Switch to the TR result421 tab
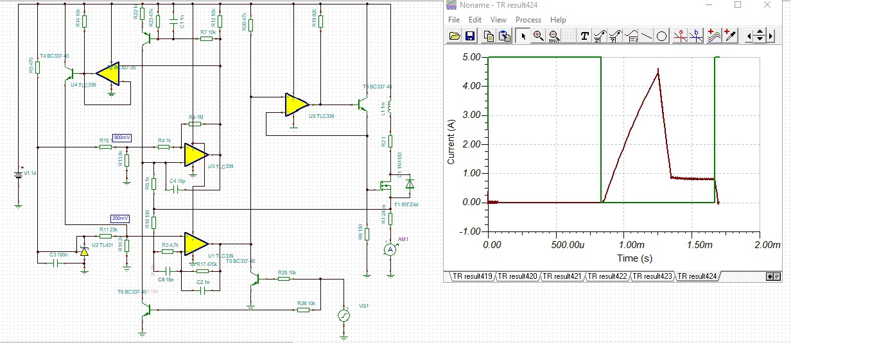This screenshot has height=343, width=870. click(x=562, y=276)
